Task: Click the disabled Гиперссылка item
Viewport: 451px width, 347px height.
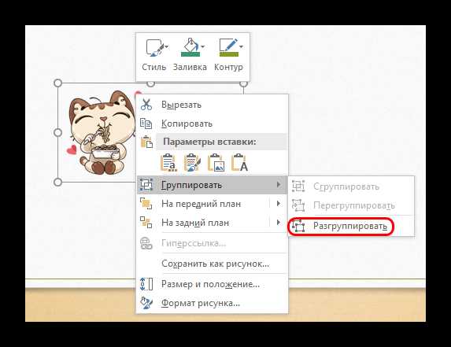Action: pyautogui.click(x=213, y=243)
